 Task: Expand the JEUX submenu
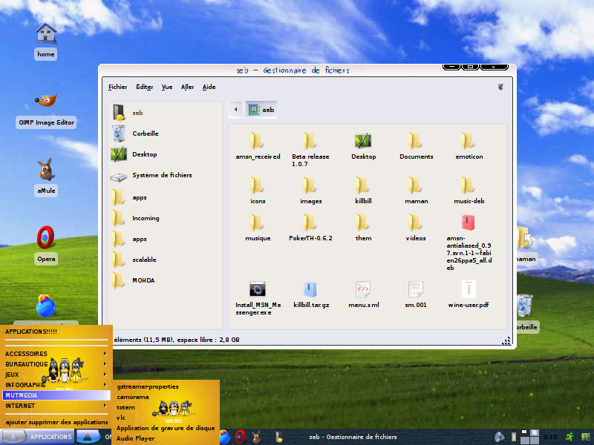[x=56, y=375]
